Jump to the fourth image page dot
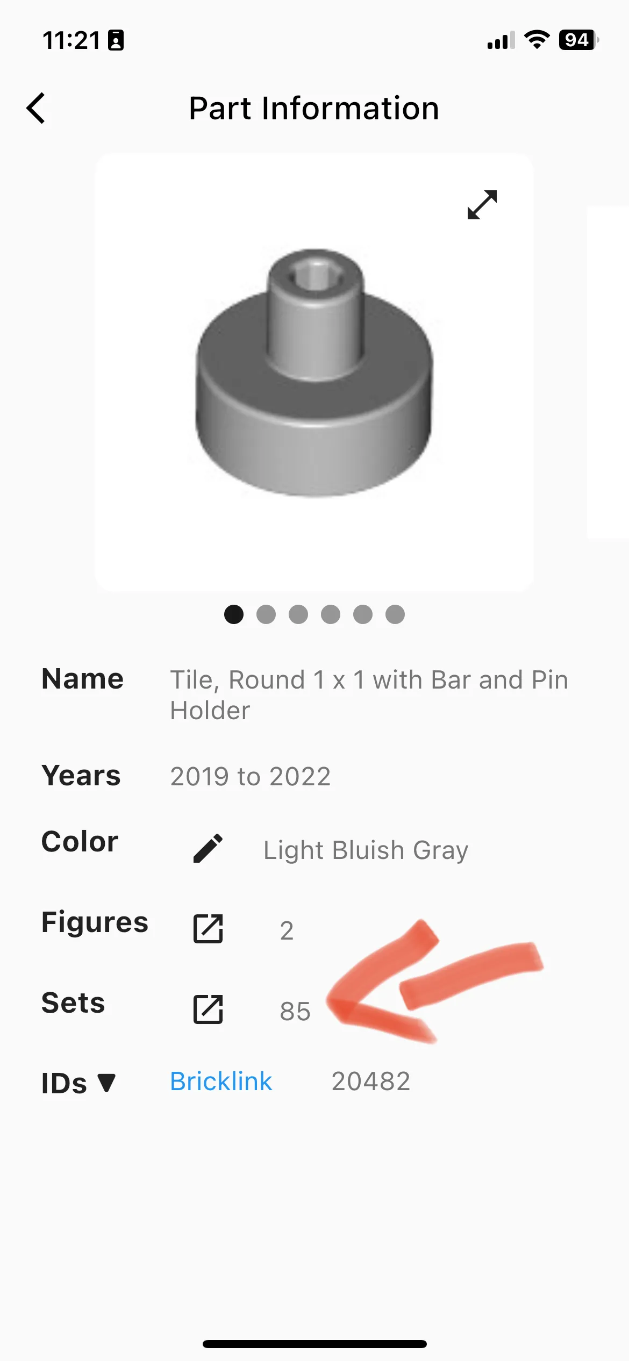 (x=331, y=614)
